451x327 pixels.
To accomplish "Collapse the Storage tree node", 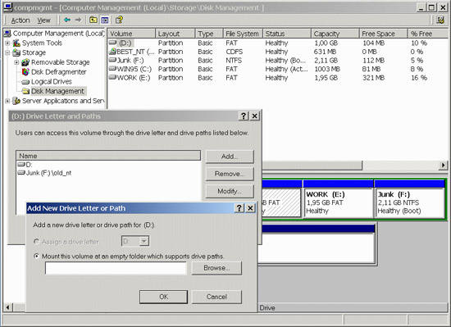I will coord(7,52).
